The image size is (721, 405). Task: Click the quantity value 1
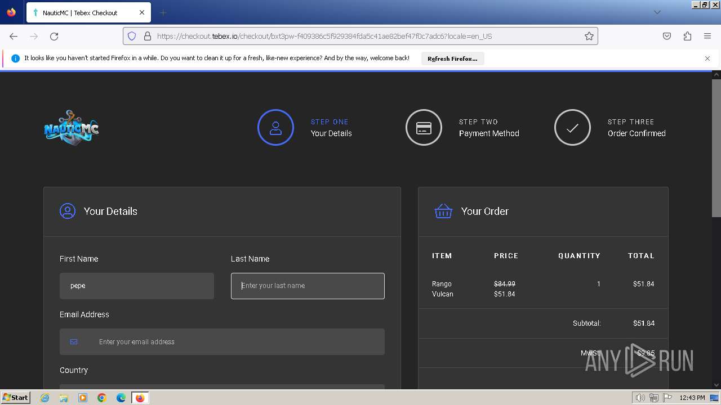pyautogui.click(x=599, y=284)
